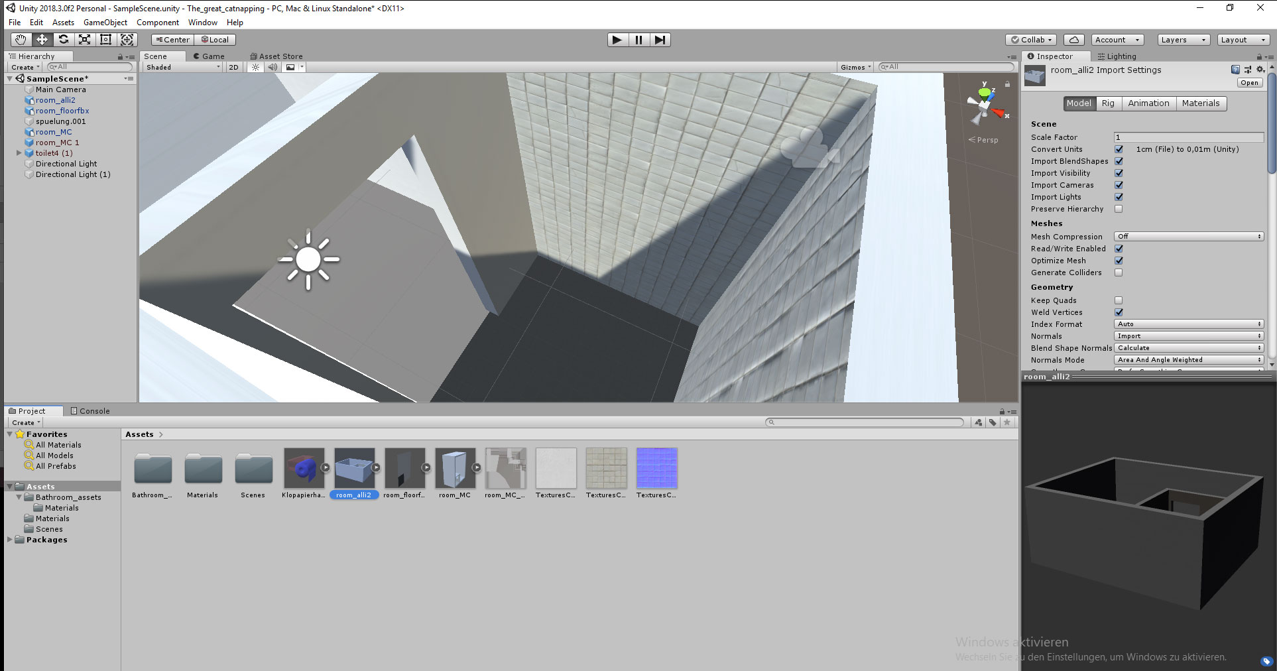The height and width of the screenshot is (671, 1277).
Task: Enable Keep Quads checkbox
Action: (1119, 300)
